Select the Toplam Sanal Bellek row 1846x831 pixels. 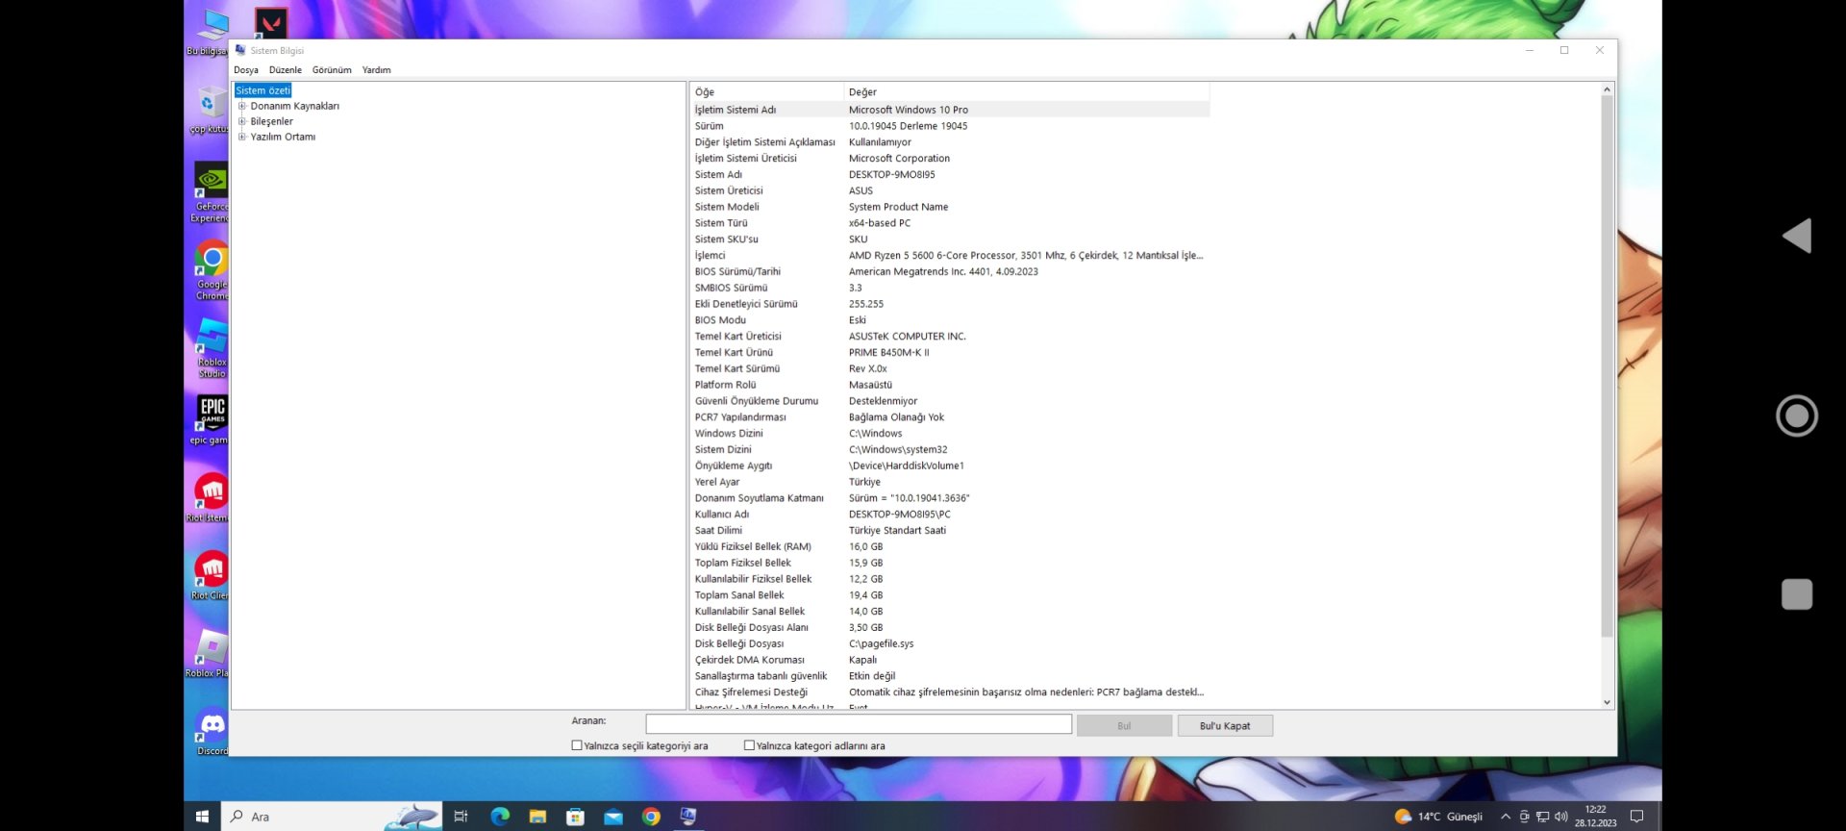click(x=950, y=594)
